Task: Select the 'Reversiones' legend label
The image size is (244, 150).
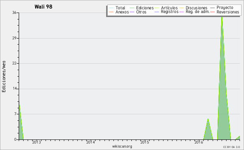Action: click(x=228, y=12)
